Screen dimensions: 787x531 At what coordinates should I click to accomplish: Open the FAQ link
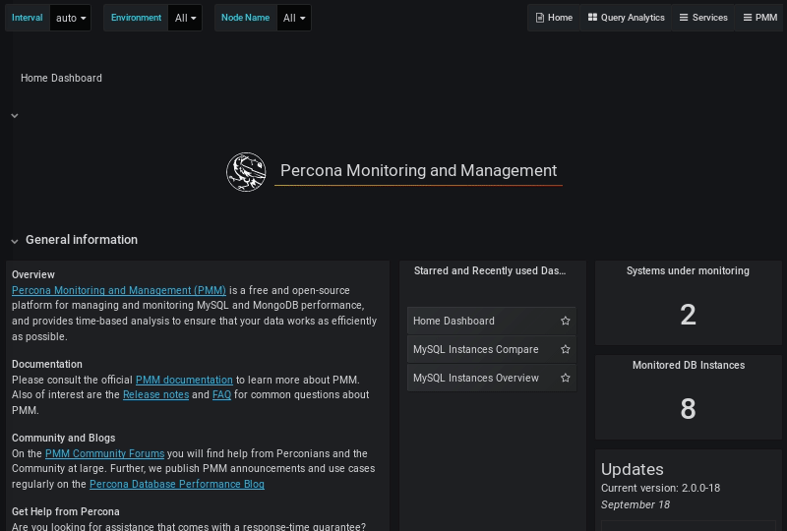pos(221,395)
